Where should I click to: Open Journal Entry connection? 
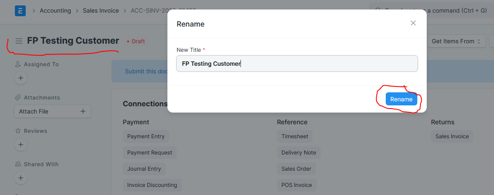144,169
